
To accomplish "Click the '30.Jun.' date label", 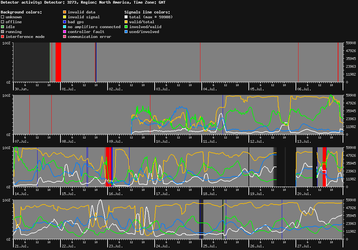I will (x=22, y=89).
